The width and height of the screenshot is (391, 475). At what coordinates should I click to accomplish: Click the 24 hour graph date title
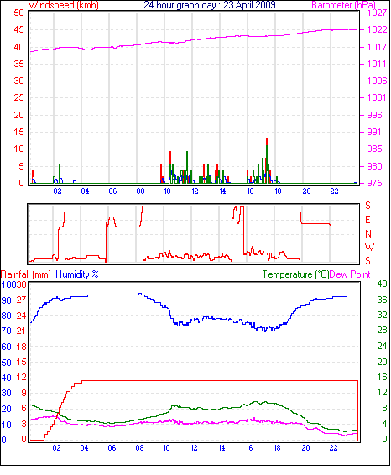[210, 5]
